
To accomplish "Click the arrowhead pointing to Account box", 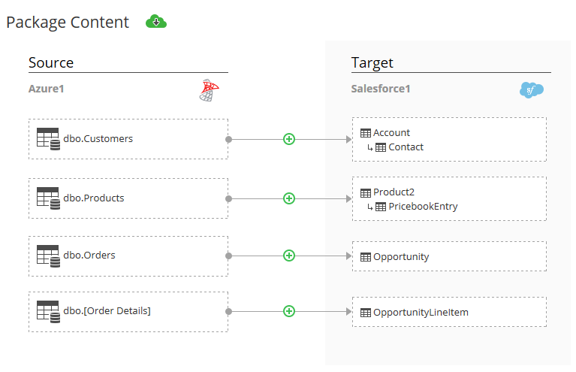I will tap(348, 139).
